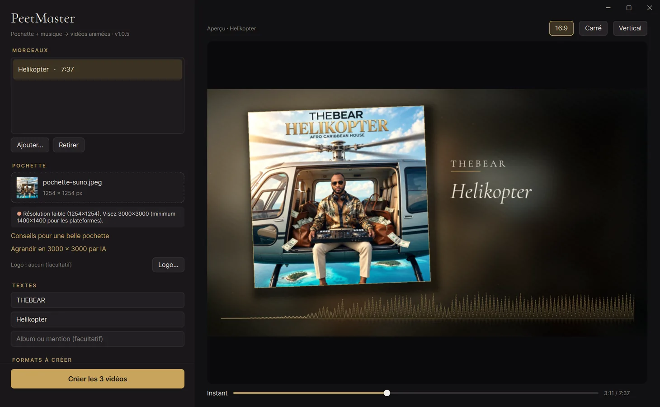Image resolution: width=660 pixels, height=407 pixels.
Task: Click the 3:11 / 7:37 time readout
Action: pos(617,393)
